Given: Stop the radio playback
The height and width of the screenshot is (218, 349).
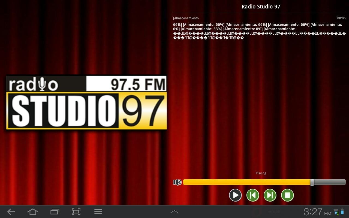Looking at the screenshot, I should click(x=287, y=195).
